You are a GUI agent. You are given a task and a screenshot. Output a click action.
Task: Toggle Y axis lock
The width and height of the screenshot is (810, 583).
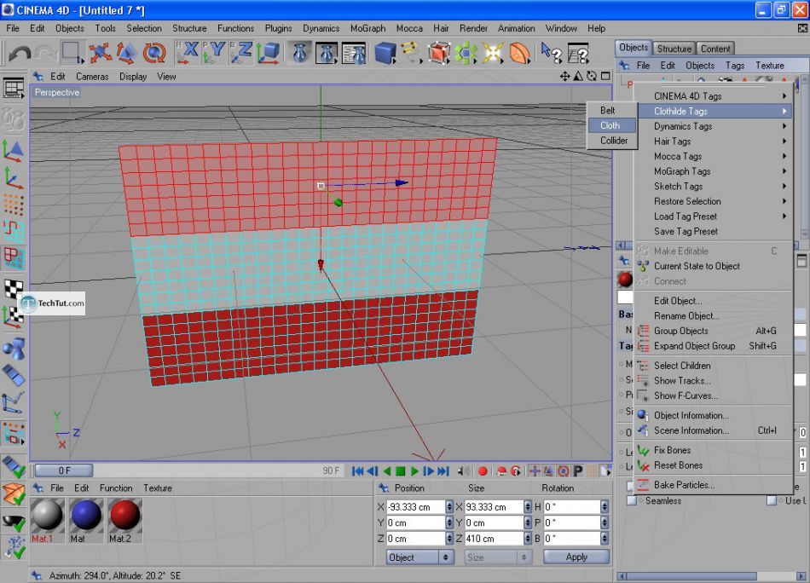[214, 53]
